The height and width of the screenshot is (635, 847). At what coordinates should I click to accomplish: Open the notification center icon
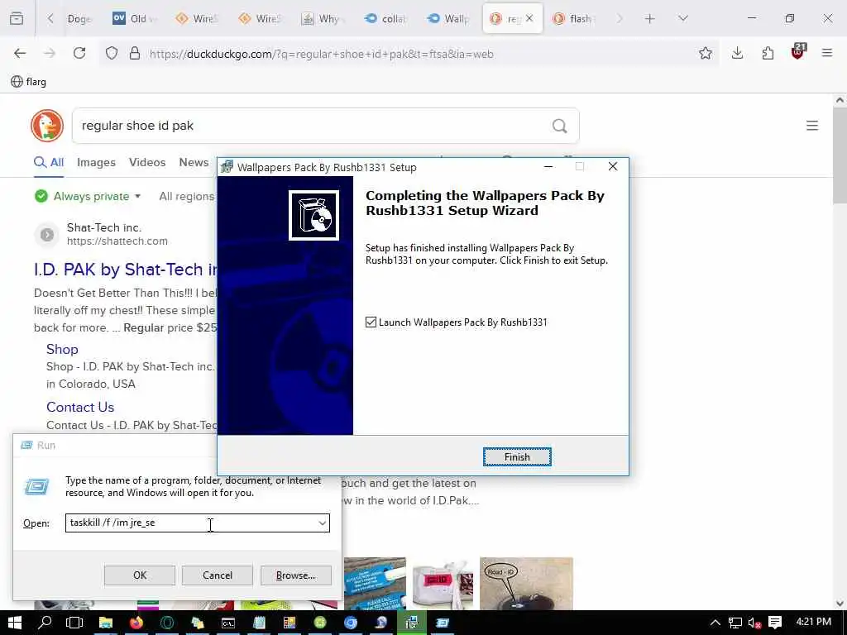[775, 623]
